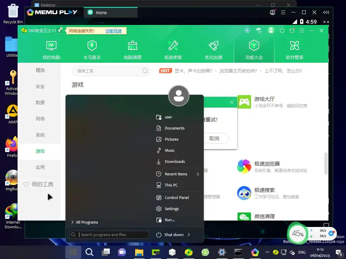Expand All Programs list
Image resolution: width=346 pixels, height=259 pixels.
(85, 222)
